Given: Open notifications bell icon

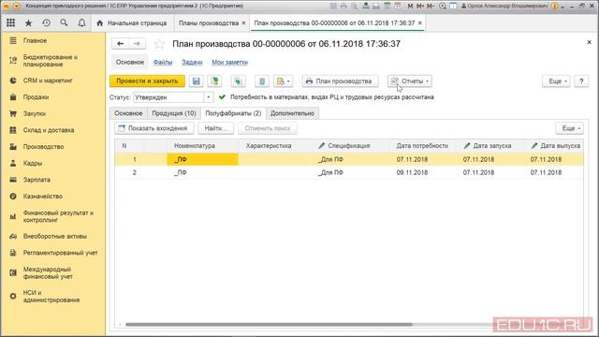Looking at the screenshot, I should (x=81, y=22).
